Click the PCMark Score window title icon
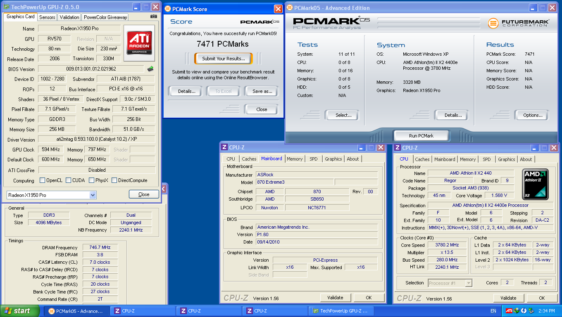 167,9
